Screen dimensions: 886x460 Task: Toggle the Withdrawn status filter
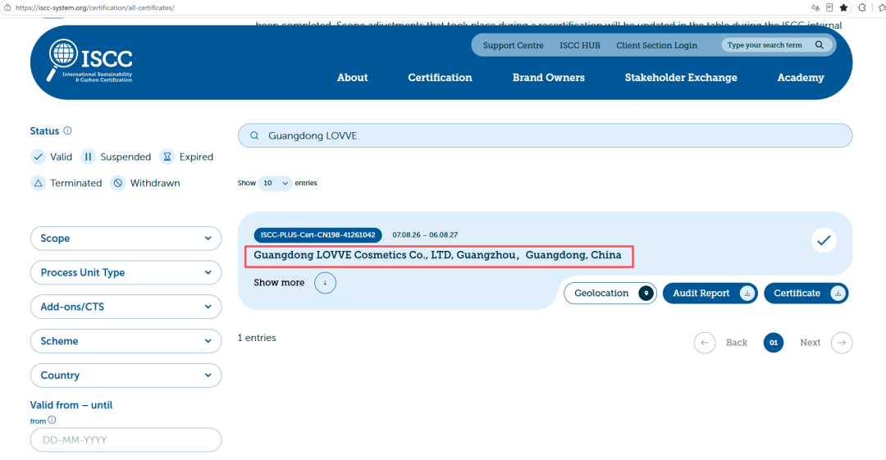point(145,183)
